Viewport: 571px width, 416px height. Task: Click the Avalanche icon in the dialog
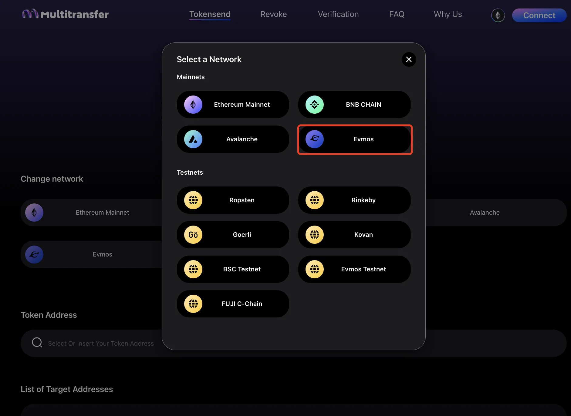pyautogui.click(x=193, y=139)
